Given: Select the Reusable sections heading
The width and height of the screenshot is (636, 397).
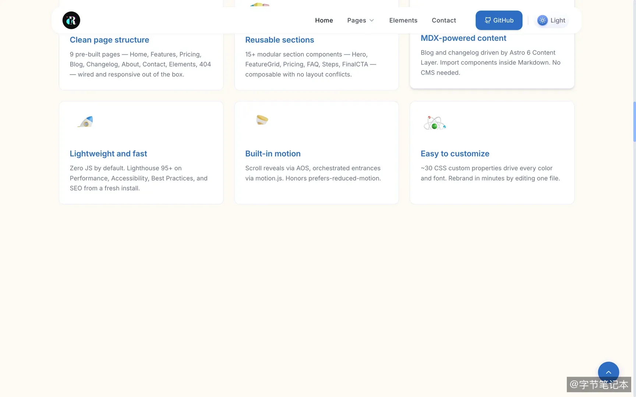Looking at the screenshot, I should tap(279, 40).
